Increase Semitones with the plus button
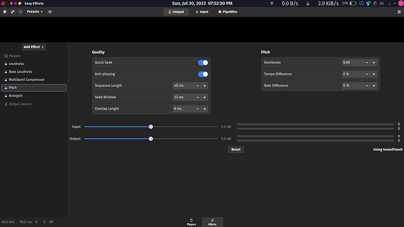This screenshot has width=404, height=227. (x=374, y=63)
